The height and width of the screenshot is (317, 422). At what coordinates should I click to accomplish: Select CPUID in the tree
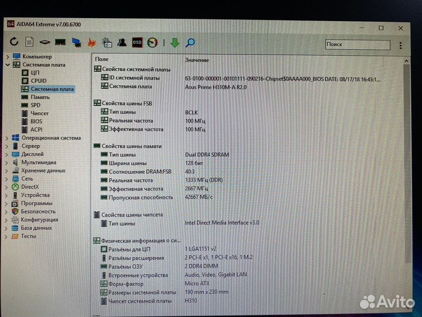click(x=39, y=81)
